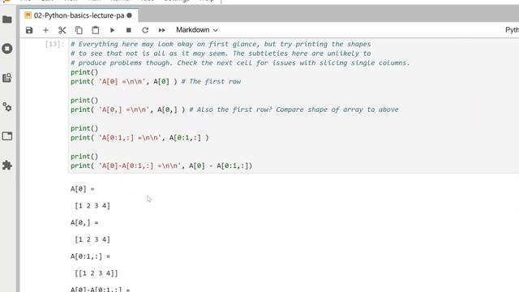Click the comment '# Everything here may look okay'
The image size is (519, 292).
point(221,44)
